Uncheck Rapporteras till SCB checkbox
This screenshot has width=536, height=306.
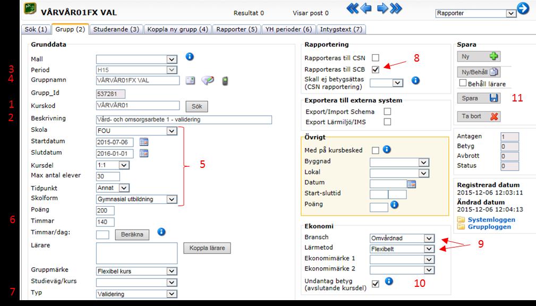[x=376, y=70]
